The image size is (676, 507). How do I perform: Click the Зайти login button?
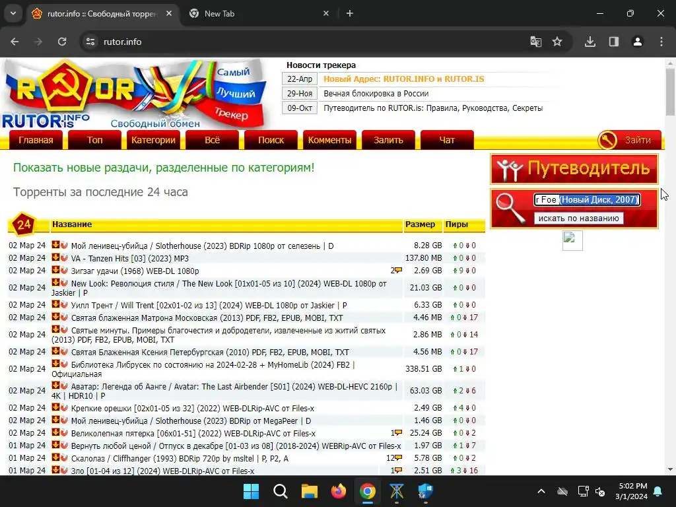tap(629, 140)
